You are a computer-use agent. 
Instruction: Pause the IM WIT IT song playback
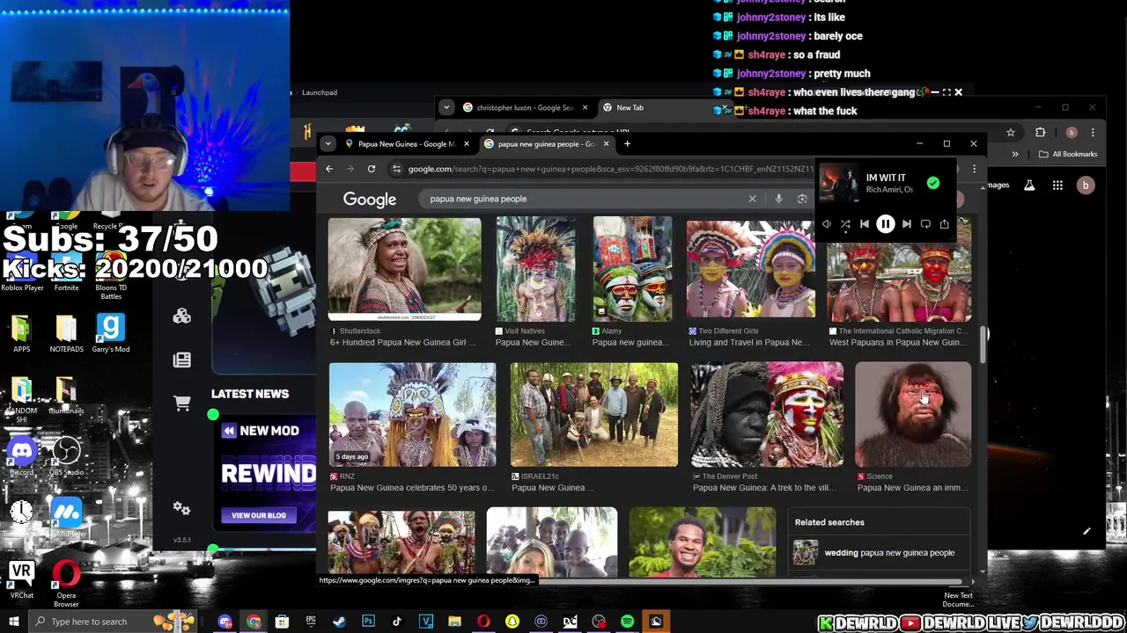coord(885,224)
